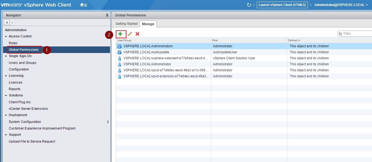The height and width of the screenshot is (162, 372).
Task: Sort by User/Group column header
Action: click(163, 40)
